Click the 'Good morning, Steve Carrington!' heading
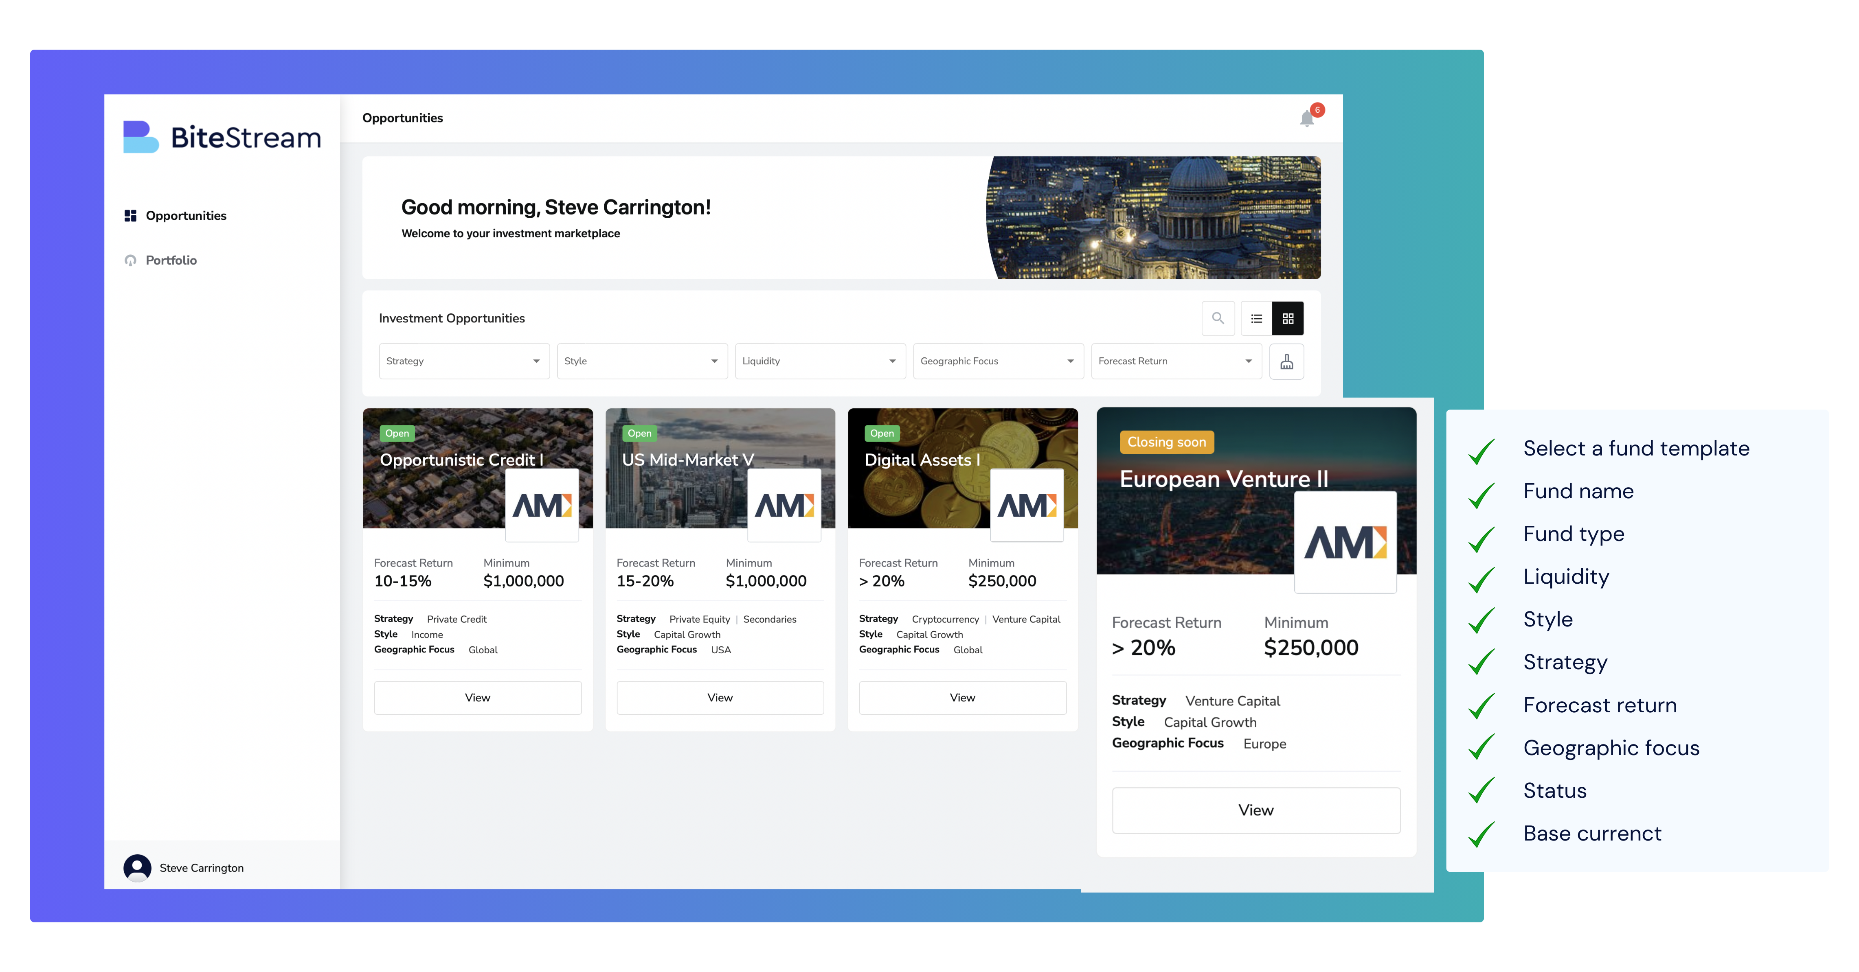The width and height of the screenshot is (1859, 972). click(556, 208)
